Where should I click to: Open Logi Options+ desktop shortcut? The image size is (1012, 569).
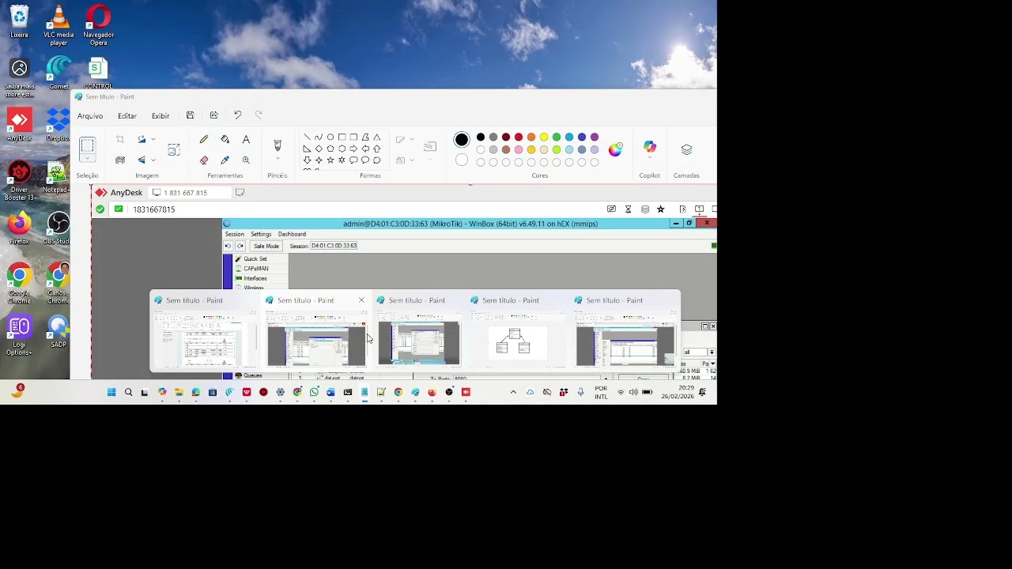point(19,336)
